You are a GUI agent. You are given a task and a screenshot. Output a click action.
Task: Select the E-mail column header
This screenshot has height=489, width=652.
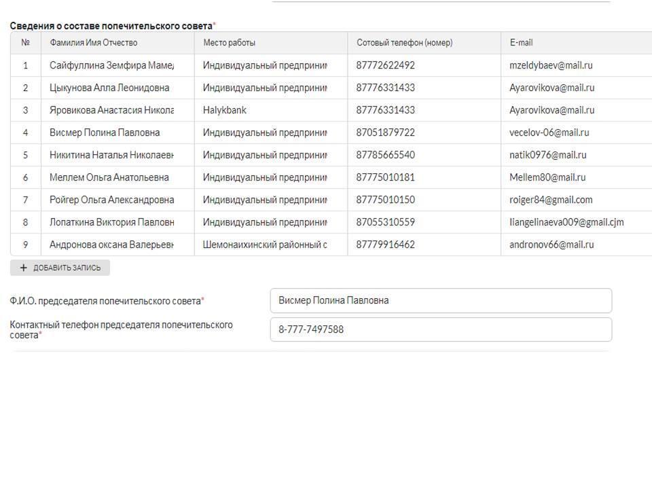click(x=577, y=43)
